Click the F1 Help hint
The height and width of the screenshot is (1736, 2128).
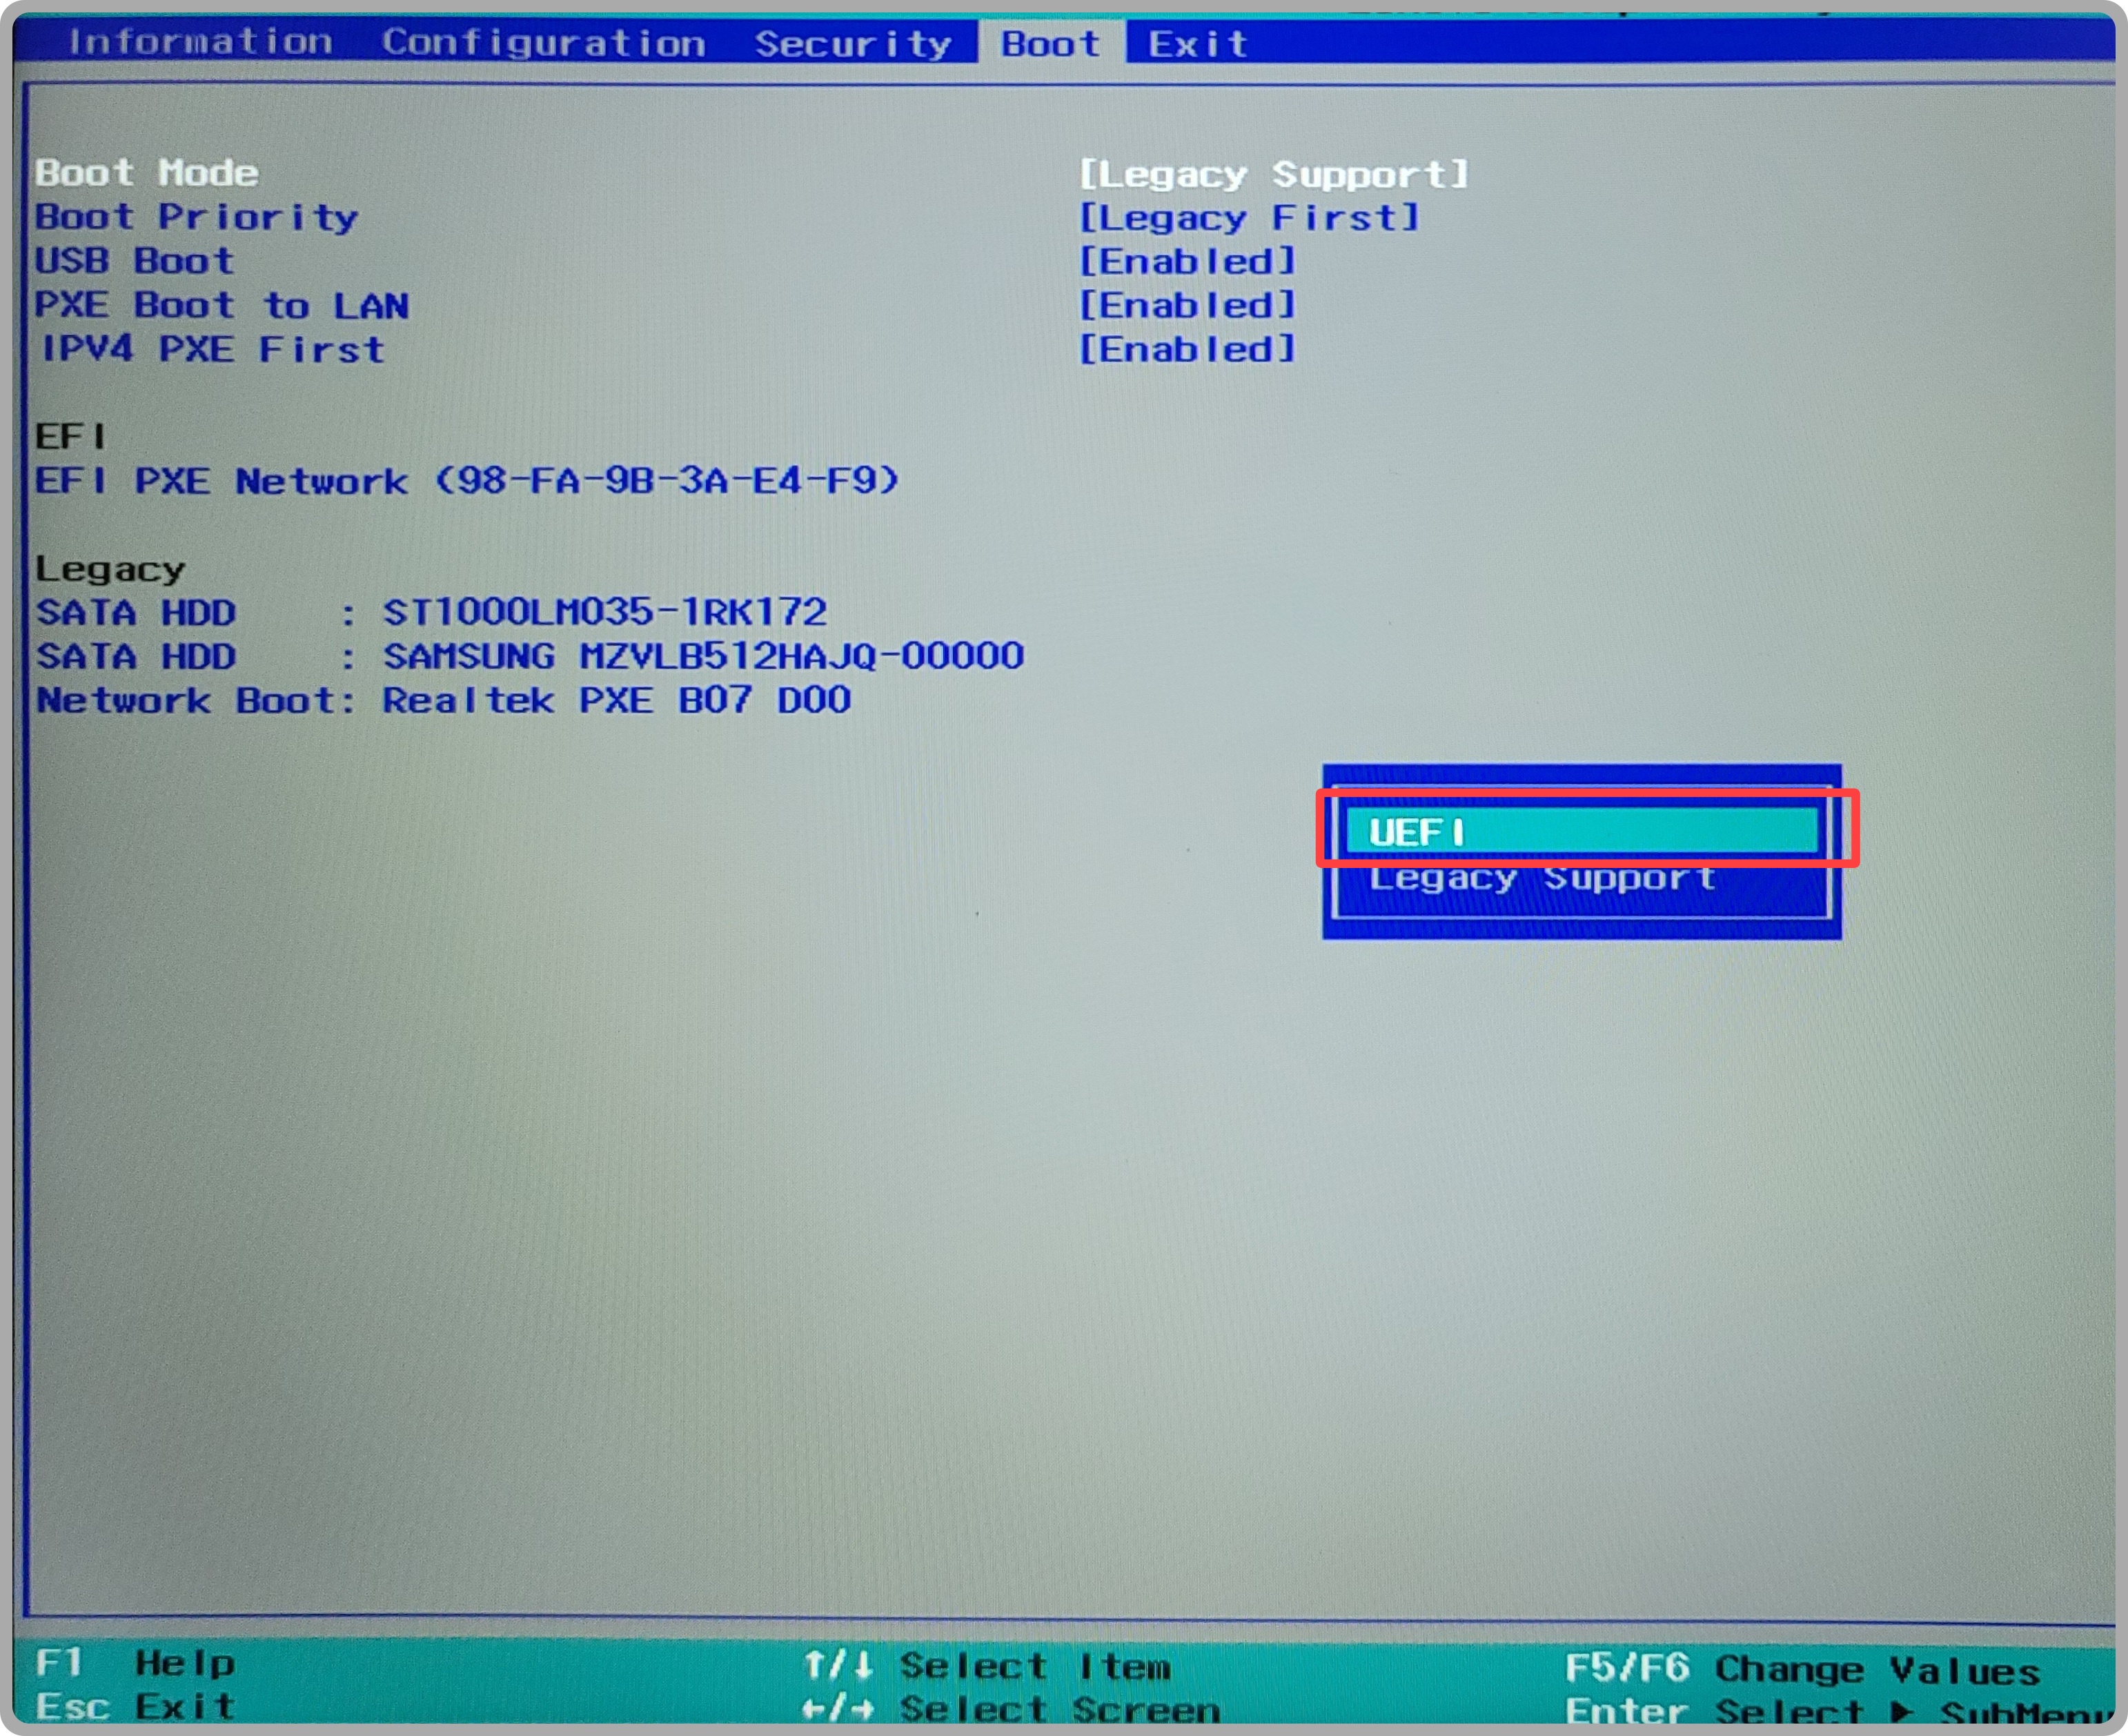(x=135, y=1663)
